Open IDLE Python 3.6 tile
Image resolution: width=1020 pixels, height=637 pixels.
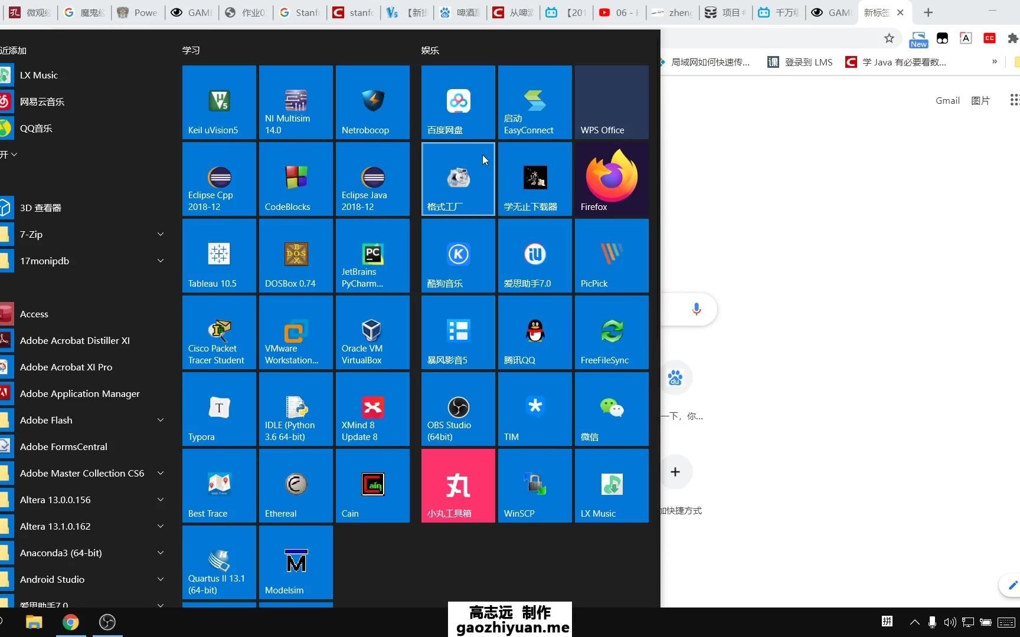[296, 409]
